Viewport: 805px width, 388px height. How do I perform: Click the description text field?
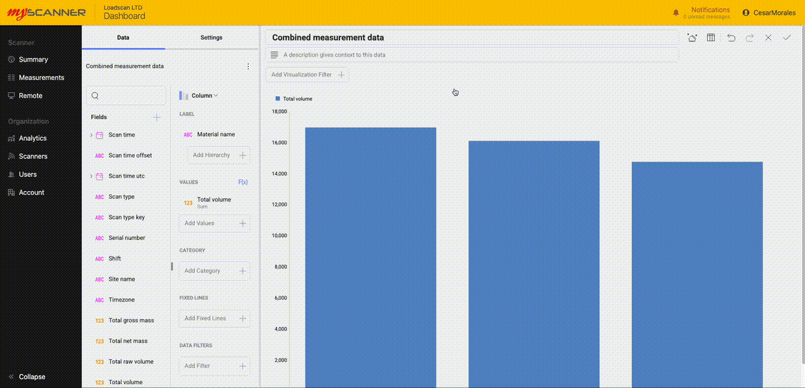tap(472, 55)
